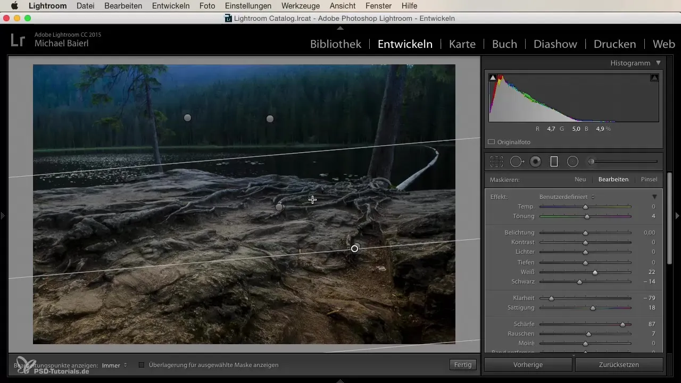Click the Lr logo identity plate
The width and height of the screenshot is (681, 383).
point(18,40)
